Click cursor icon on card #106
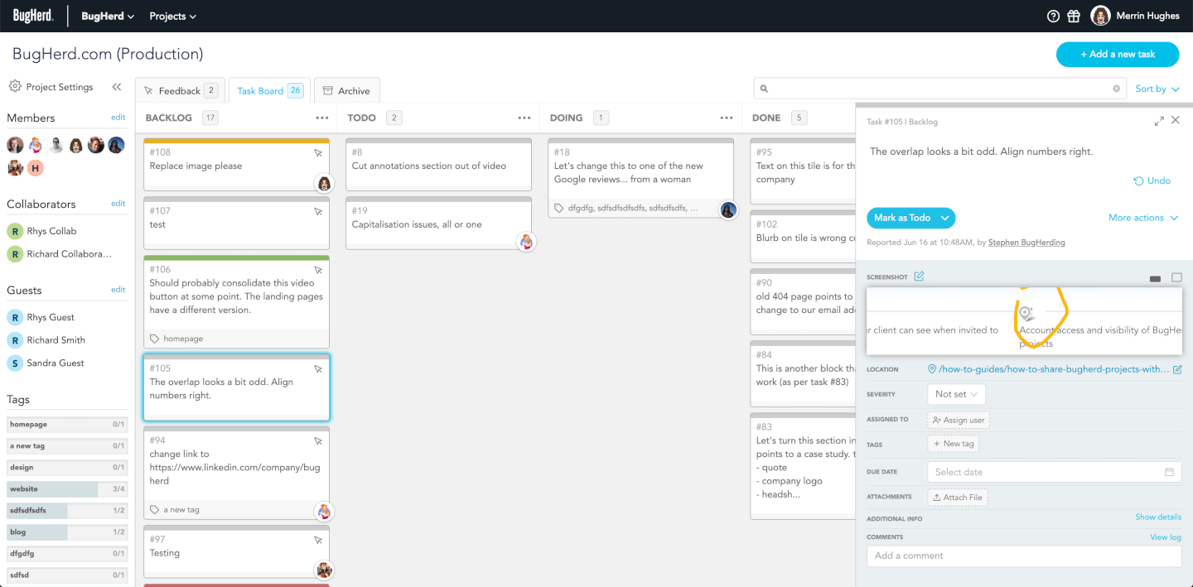 pos(318,270)
